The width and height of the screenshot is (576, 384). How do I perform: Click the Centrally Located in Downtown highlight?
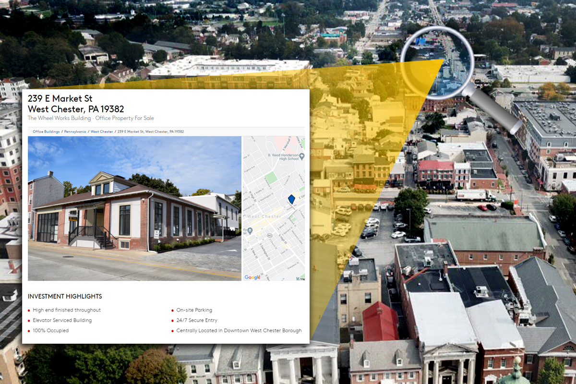pyautogui.click(x=239, y=331)
